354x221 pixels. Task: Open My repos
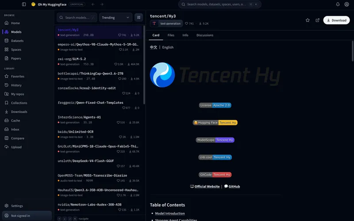point(27,94)
